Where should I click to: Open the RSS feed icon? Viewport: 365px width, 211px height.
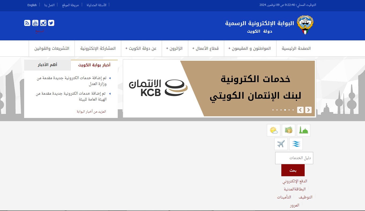(x=27, y=23)
